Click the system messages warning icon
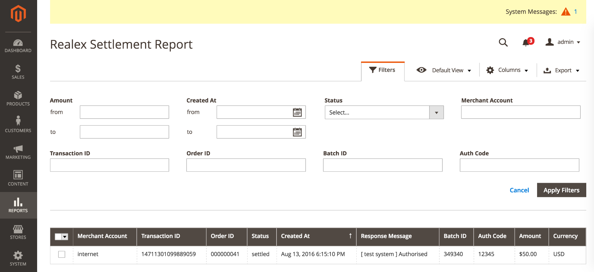This screenshot has width=594, height=272. pyautogui.click(x=566, y=12)
